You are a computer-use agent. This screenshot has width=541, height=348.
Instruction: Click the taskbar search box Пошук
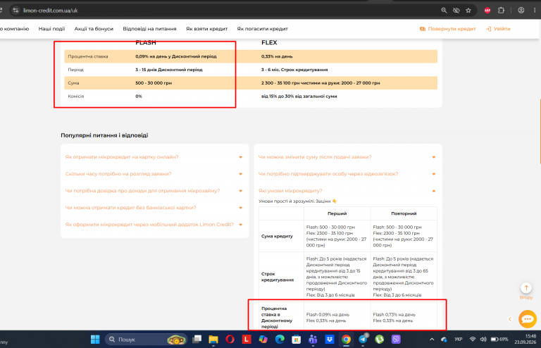tap(146, 340)
